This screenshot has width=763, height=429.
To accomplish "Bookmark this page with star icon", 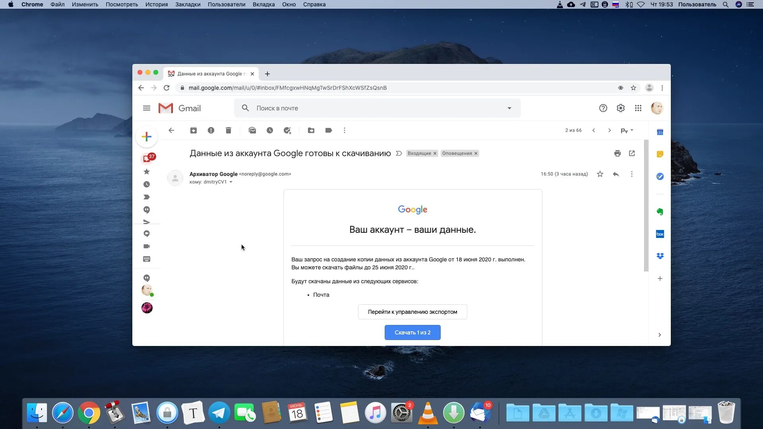I will point(633,88).
